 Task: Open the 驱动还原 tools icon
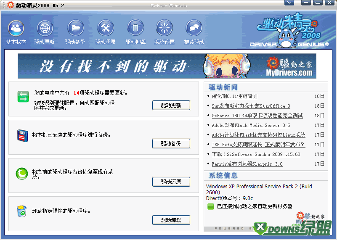pyautogui.click(x=105, y=28)
